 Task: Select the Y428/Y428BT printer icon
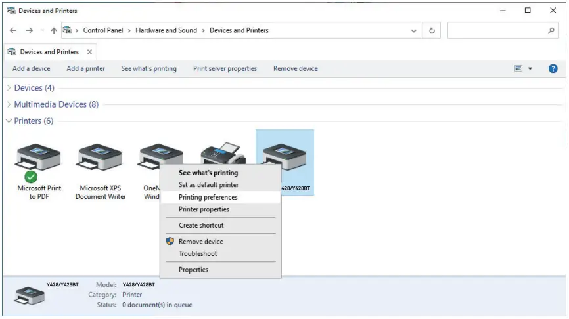(x=284, y=157)
